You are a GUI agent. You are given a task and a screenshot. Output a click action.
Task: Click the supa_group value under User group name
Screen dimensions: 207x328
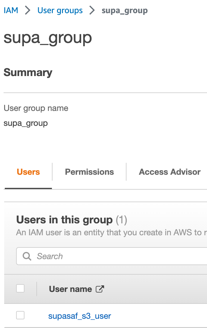coord(26,123)
